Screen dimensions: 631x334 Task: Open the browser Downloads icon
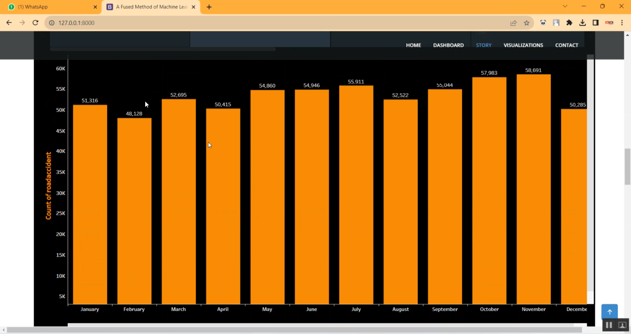582,23
